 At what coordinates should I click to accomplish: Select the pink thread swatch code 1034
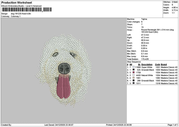(x=134, y=72)
